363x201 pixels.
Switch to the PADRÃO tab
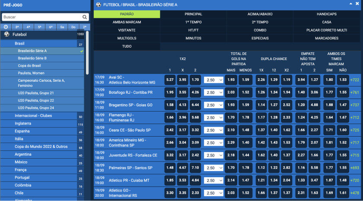[x=127, y=14]
